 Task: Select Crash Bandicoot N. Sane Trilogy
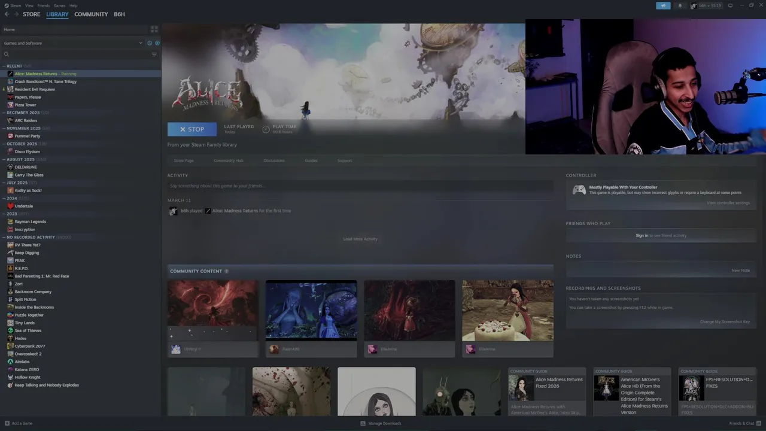coord(45,81)
